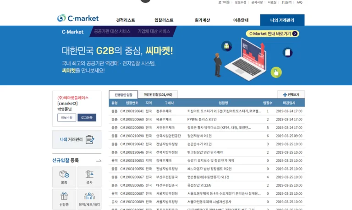Click the 신규입찰 등록 heading
The image size is (352, 210).
click(66, 160)
